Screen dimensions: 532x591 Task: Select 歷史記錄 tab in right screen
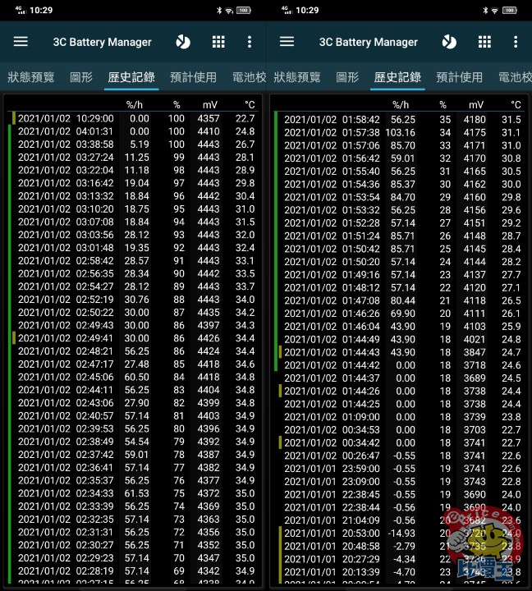point(397,77)
